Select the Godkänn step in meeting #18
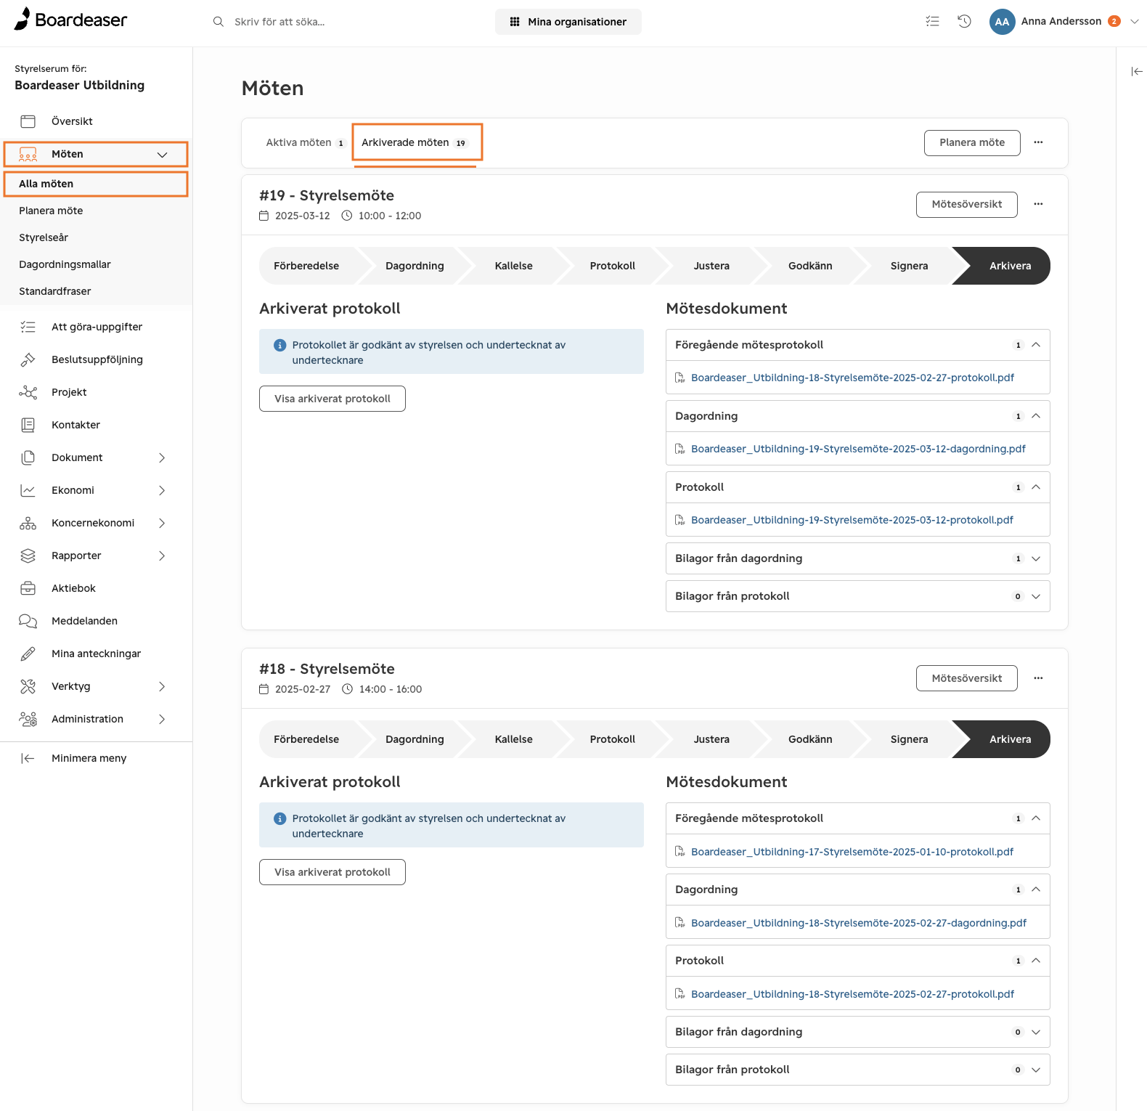Screen dimensions: 1147x1111 (x=810, y=739)
